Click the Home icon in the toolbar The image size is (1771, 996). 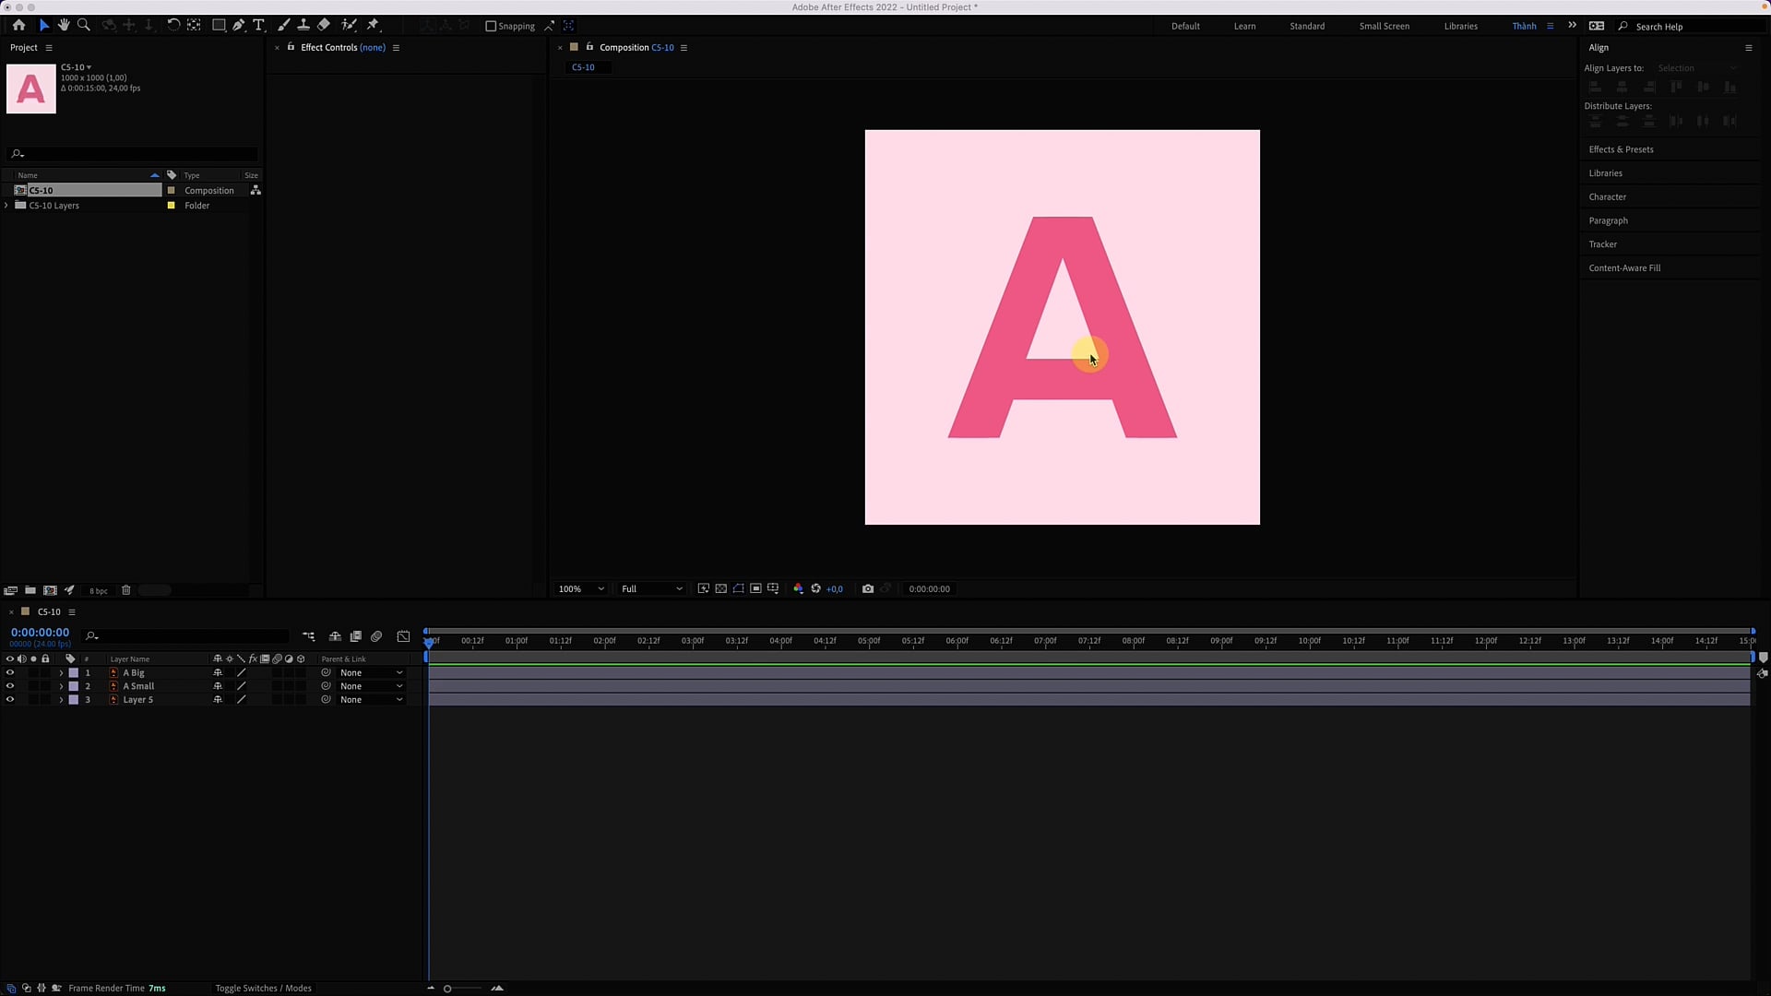pos(18,25)
